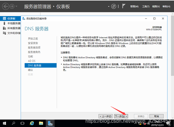Minimize the add roles wizard window
The image size is (174, 127).
point(146,19)
